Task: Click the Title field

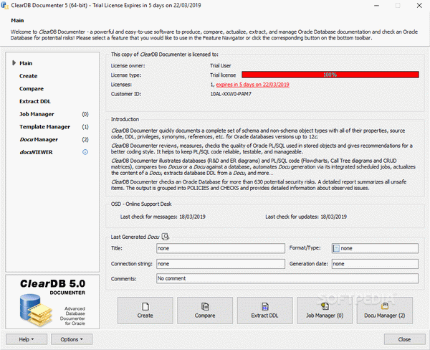Action: point(221,248)
